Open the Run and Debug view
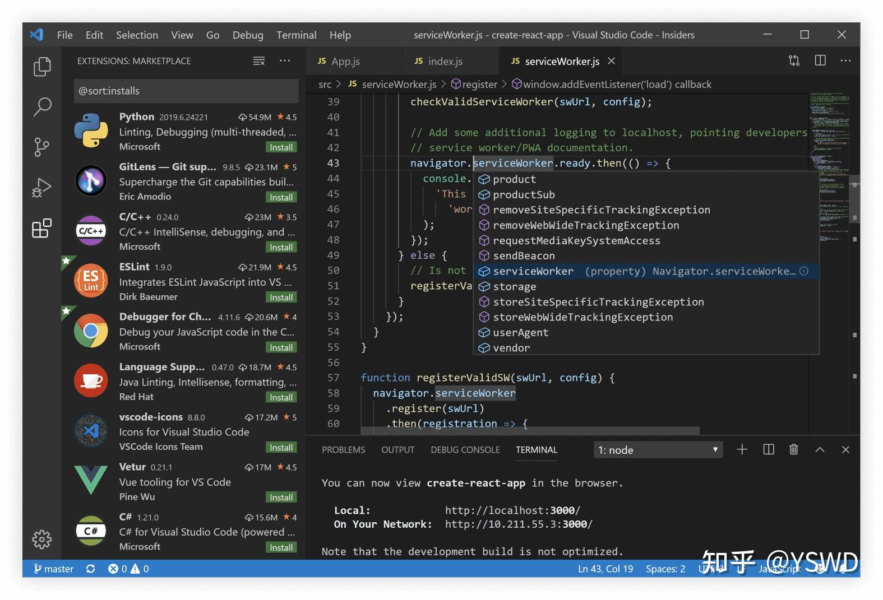The width and height of the screenshot is (883, 600). pos(42,188)
